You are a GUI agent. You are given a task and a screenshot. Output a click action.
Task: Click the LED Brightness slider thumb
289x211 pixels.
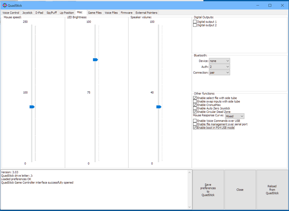(x=95, y=60)
